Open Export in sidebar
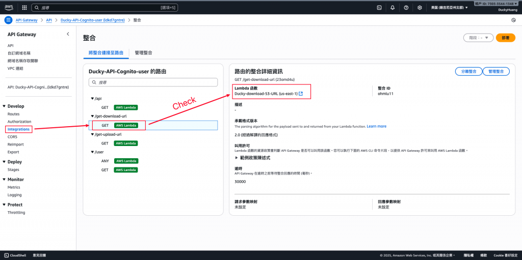 (13, 152)
